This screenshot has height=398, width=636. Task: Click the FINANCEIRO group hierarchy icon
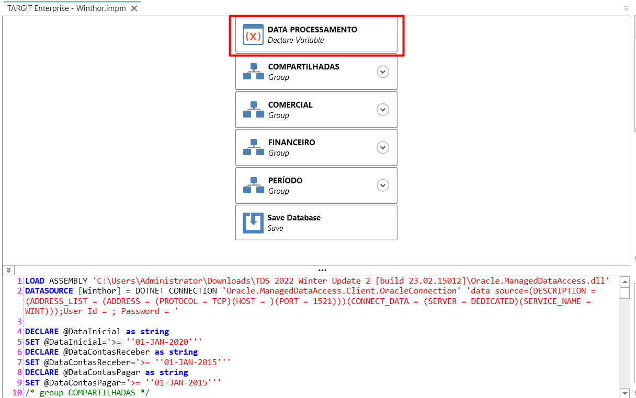point(254,147)
